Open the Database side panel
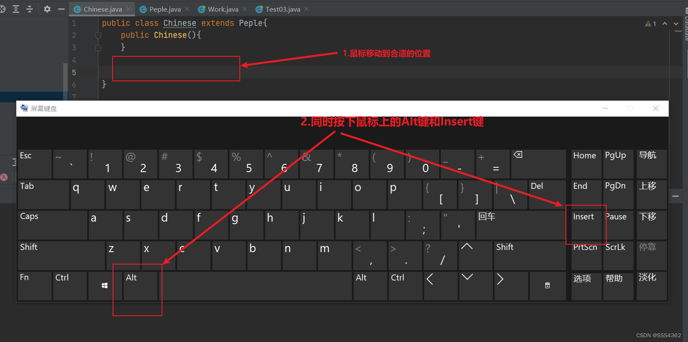The image size is (688, 342). pos(685,25)
